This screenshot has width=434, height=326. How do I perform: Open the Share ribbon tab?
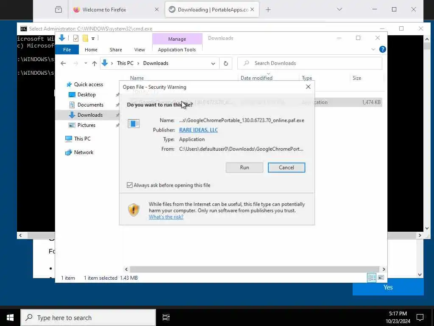point(116,50)
